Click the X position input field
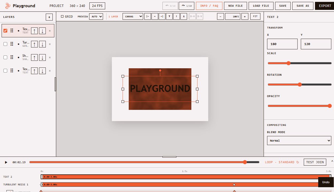Image resolution: width=334 pixels, height=192 pixels. 282,44
